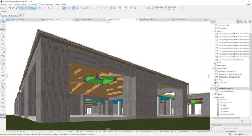Open the View Map in the Navigator
This screenshot has width=252, height=136.
coord(242,22)
